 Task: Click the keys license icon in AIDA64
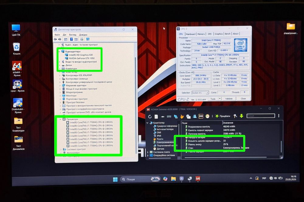(235, 116)
